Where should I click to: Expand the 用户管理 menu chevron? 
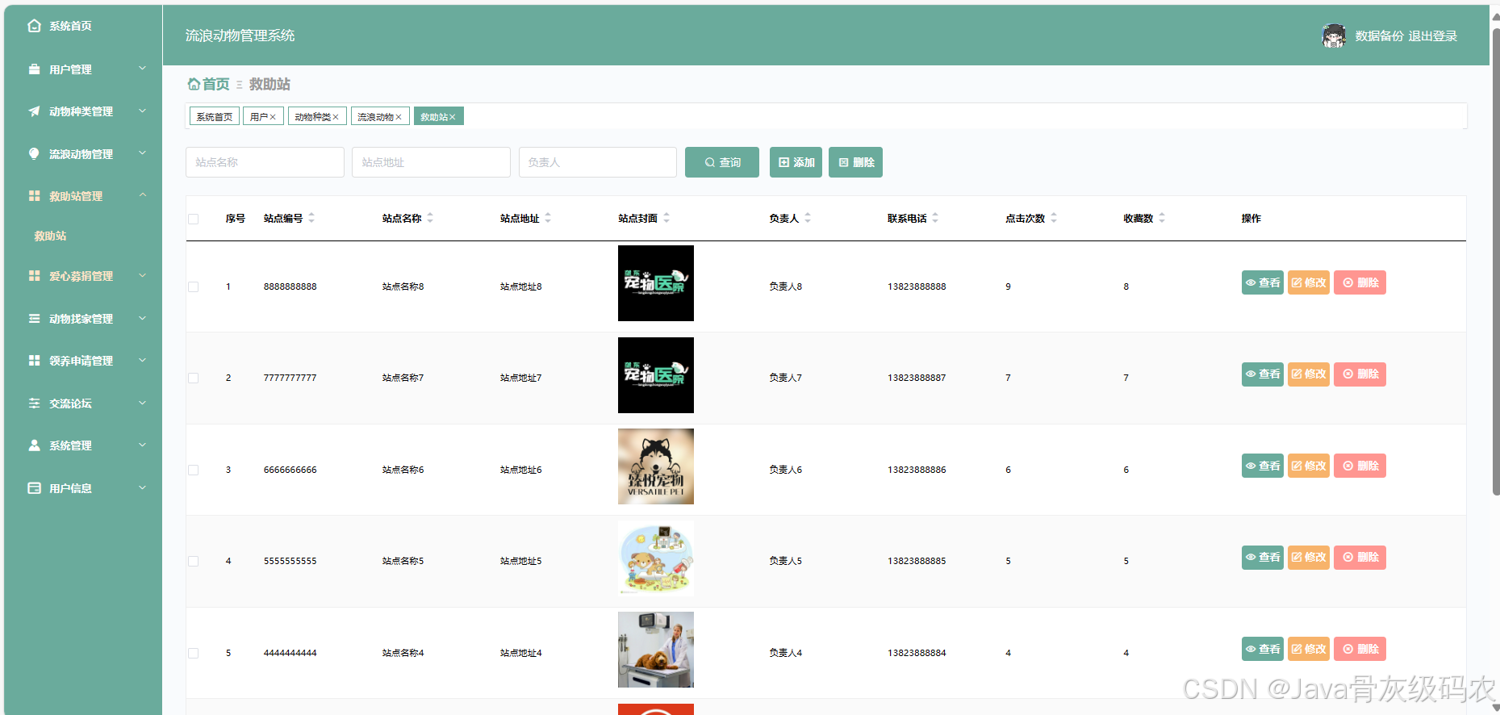(x=143, y=69)
